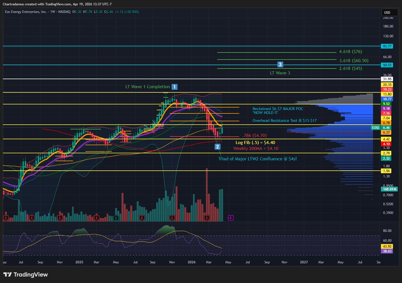402x283 pixels.
Task: Click the 93.77 cyan price tag
Action: [x=387, y=46]
